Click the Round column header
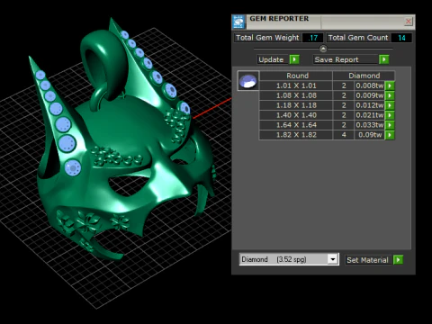 coord(296,76)
